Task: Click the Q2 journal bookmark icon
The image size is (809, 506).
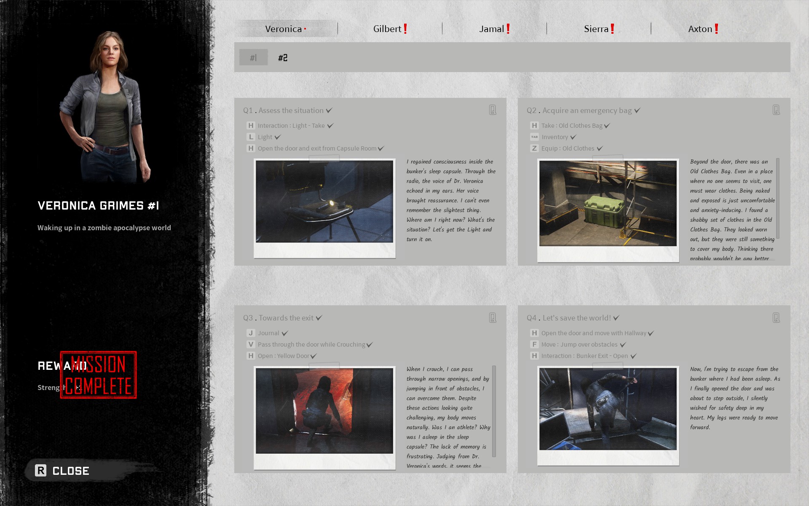Action: pyautogui.click(x=776, y=110)
